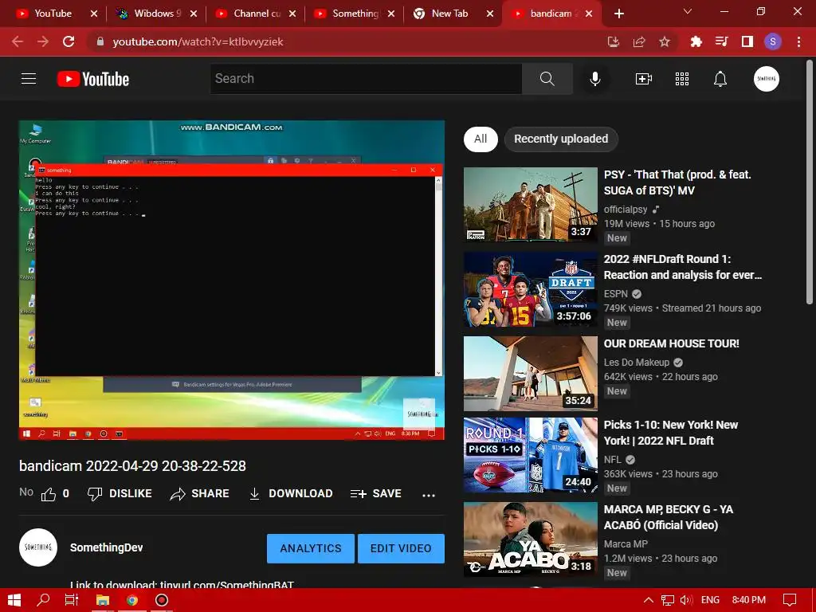Click the SAVE button
816x612 pixels.
(376, 493)
